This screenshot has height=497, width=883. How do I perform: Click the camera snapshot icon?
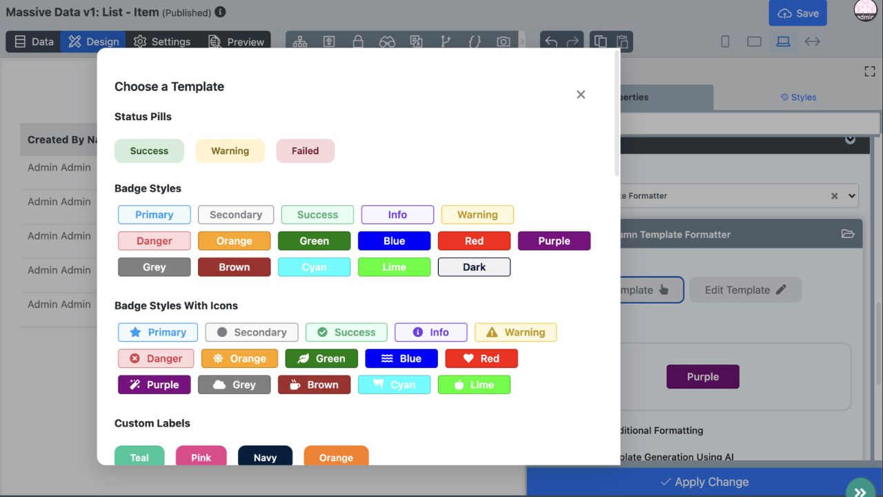click(x=504, y=41)
